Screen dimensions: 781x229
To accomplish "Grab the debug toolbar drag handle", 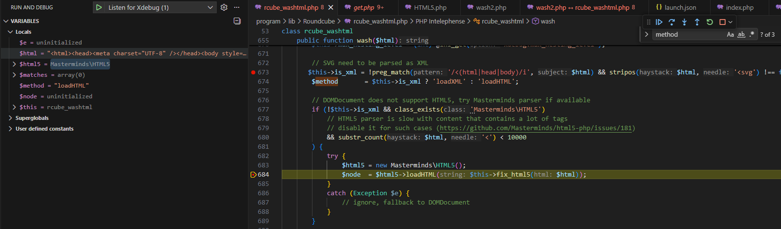I will pyautogui.click(x=649, y=22).
